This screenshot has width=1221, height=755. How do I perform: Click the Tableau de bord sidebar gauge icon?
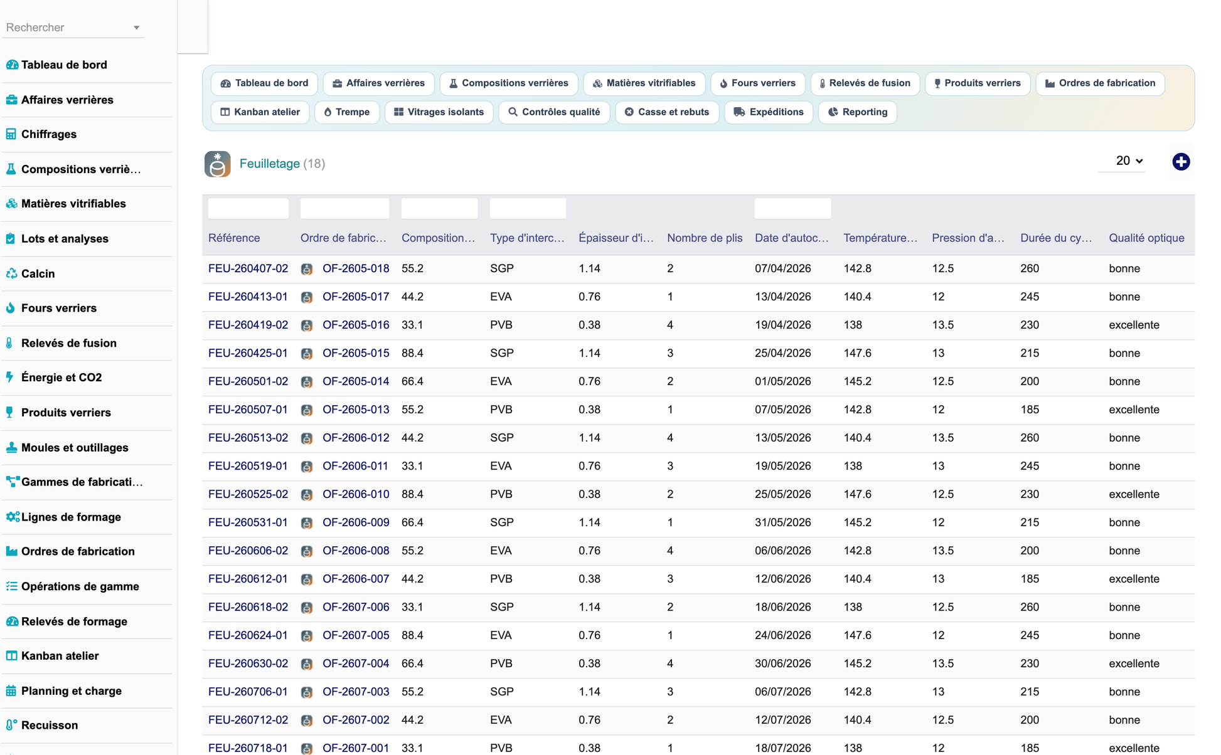tap(11, 65)
